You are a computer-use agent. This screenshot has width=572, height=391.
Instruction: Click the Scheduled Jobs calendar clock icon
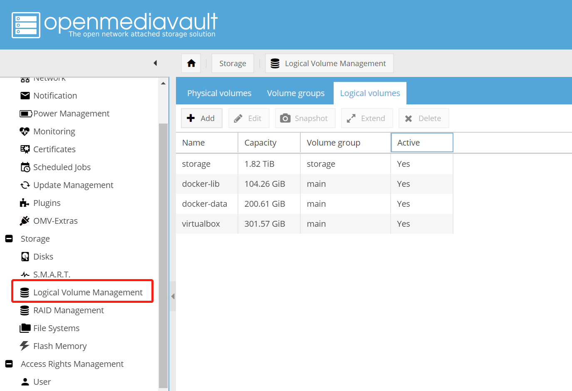click(x=25, y=167)
